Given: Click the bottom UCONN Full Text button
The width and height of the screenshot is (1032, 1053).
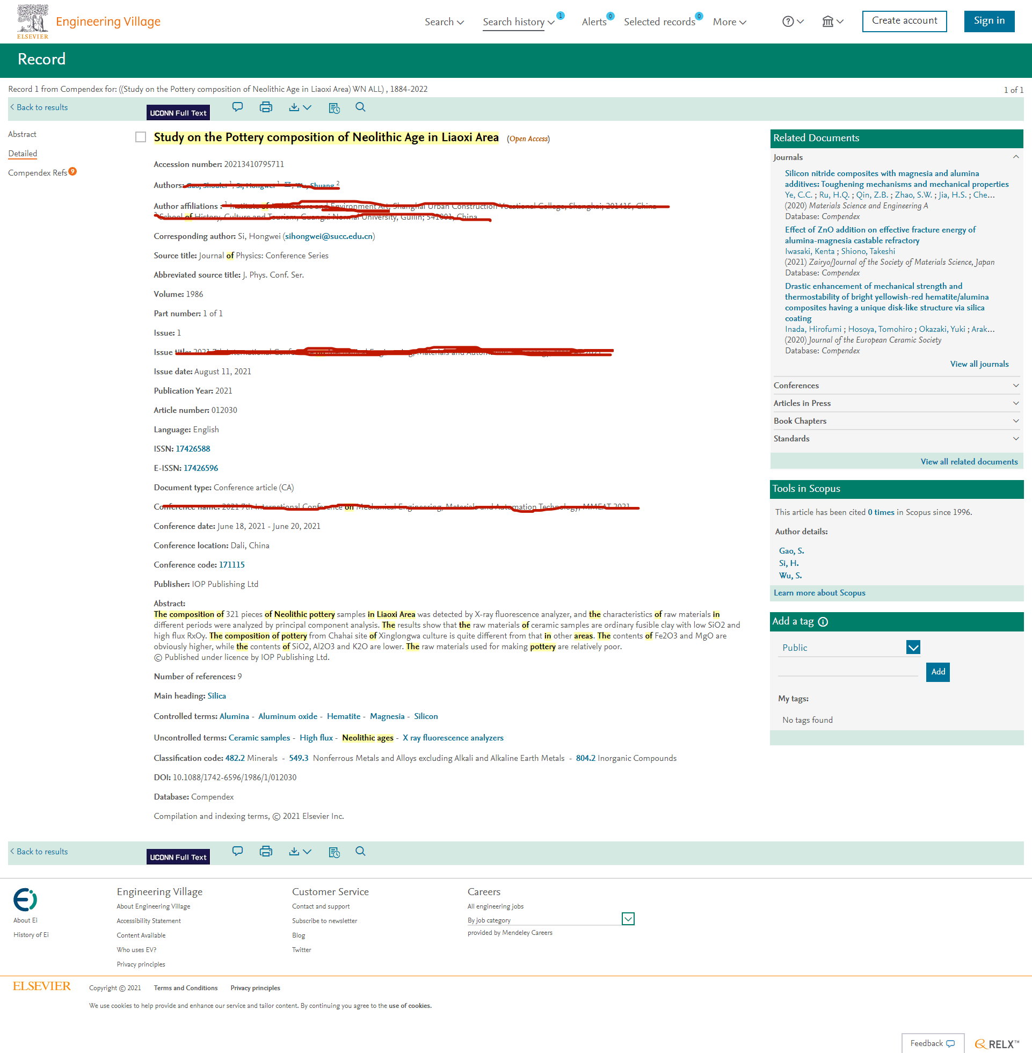Looking at the screenshot, I should pyautogui.click(x=178, y=857).
